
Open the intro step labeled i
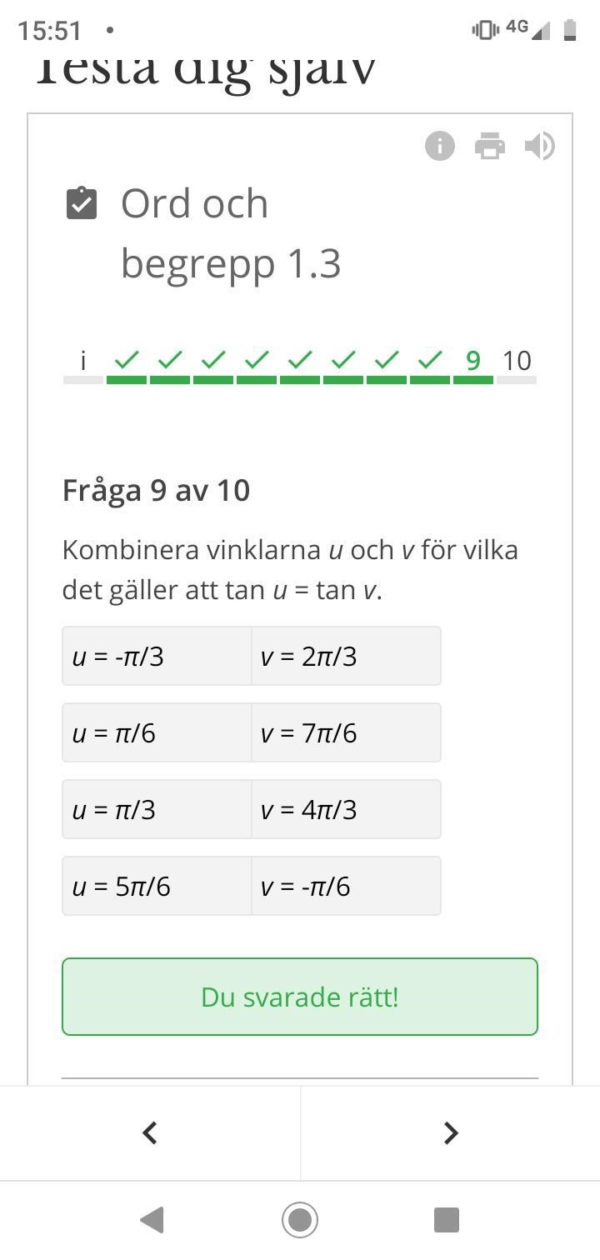(x=83, y=362)
